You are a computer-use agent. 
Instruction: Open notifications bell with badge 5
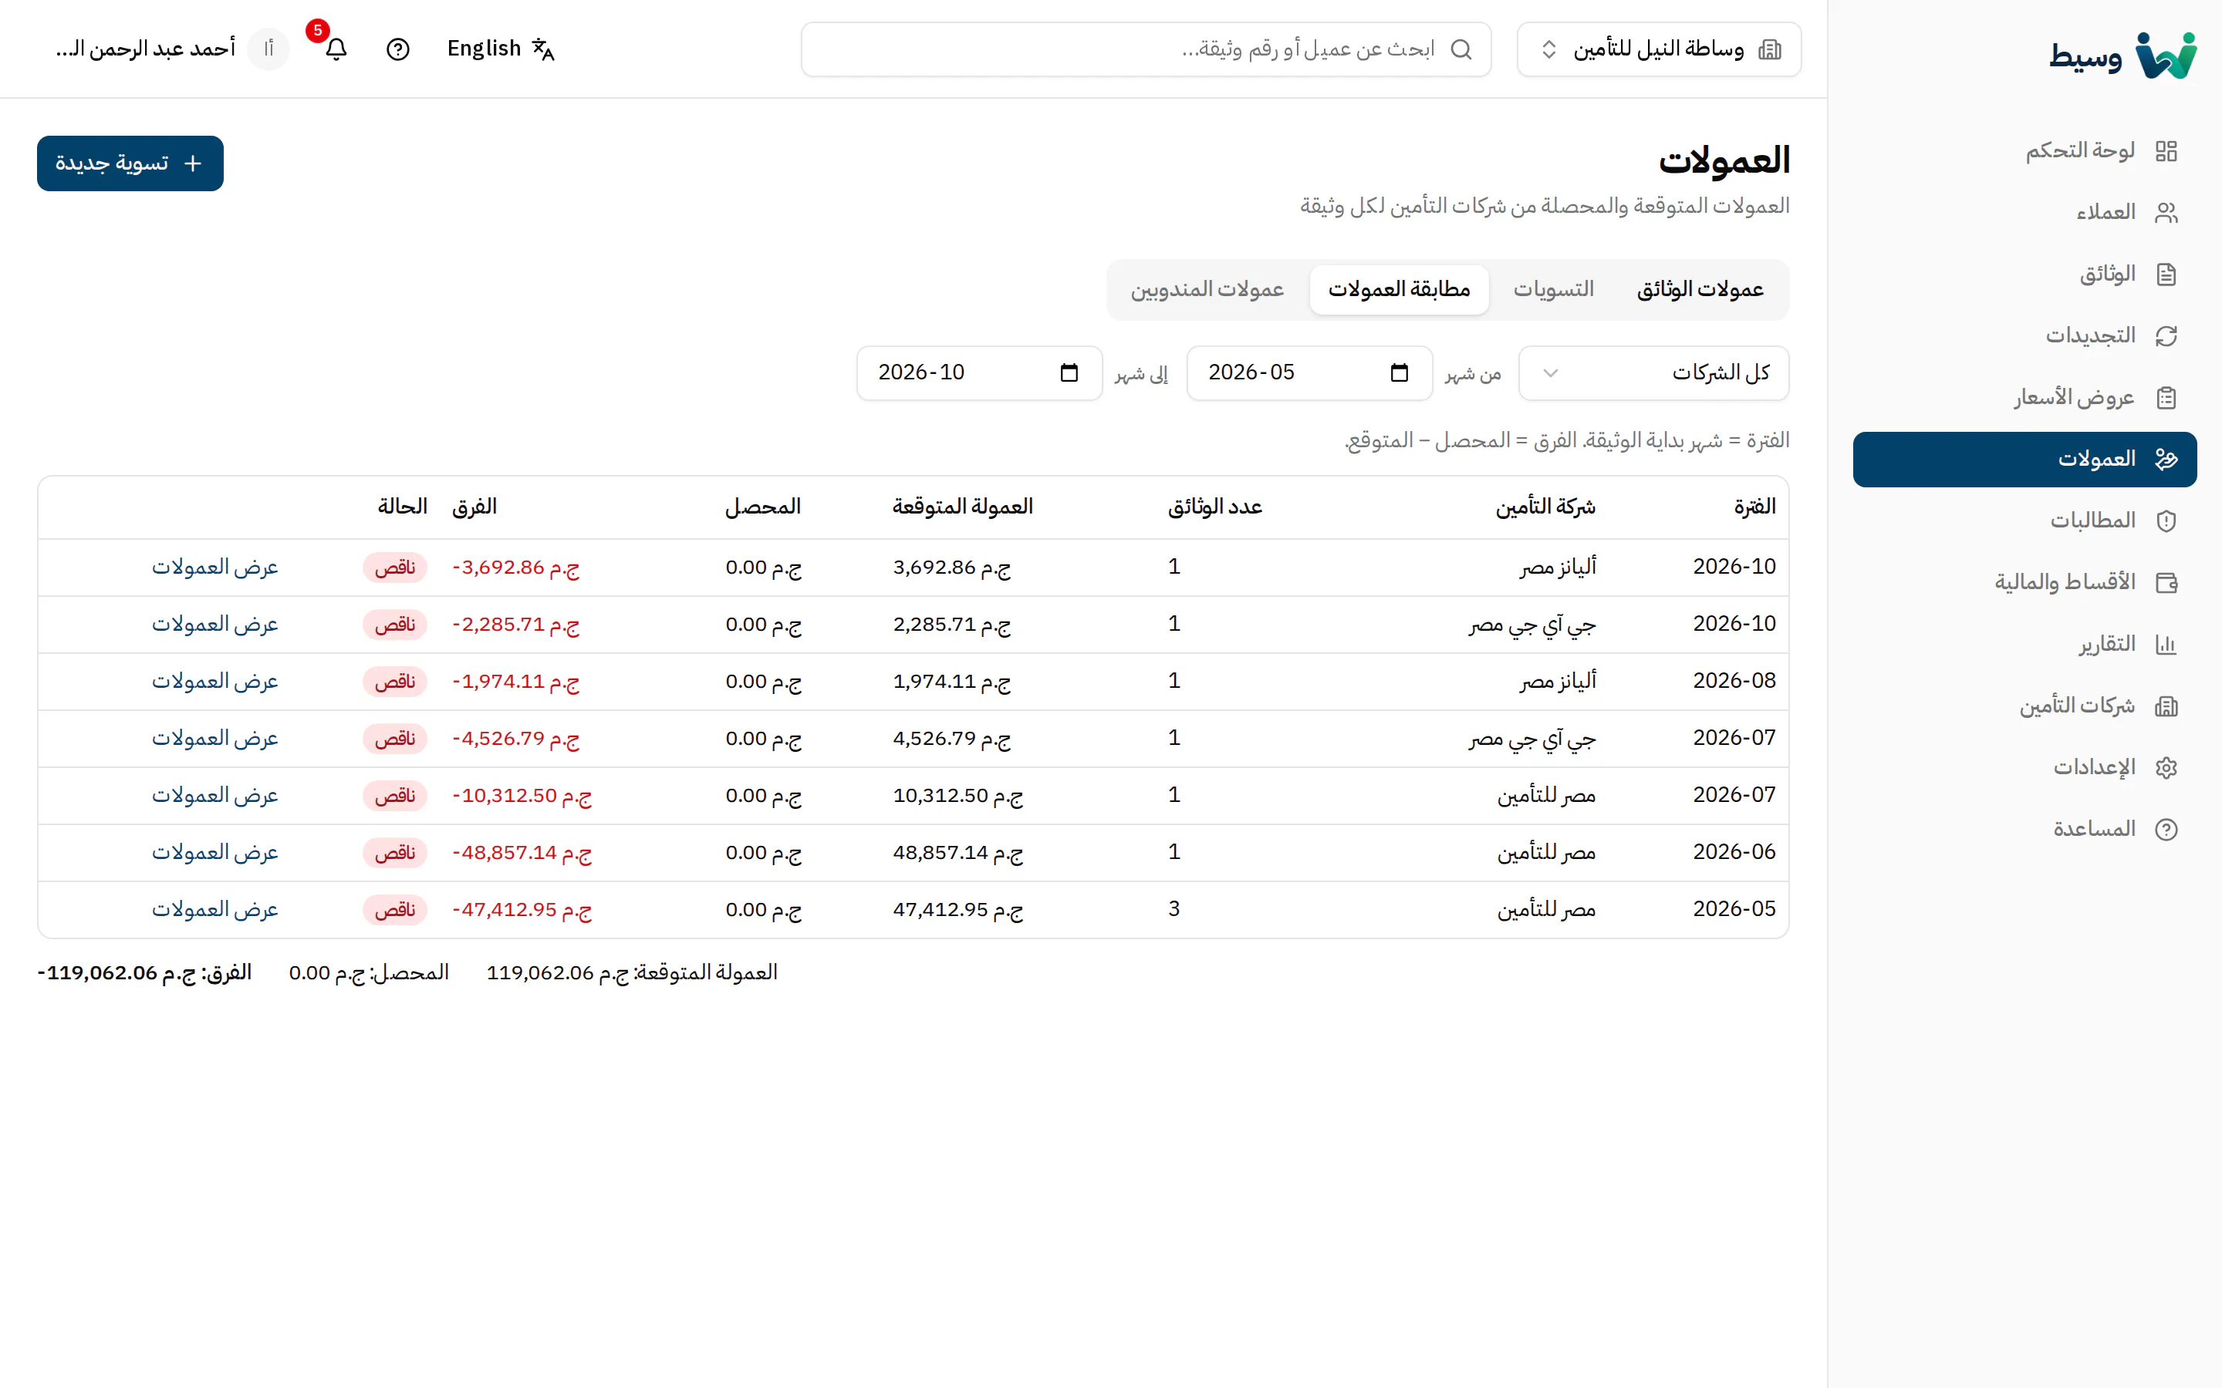pos(336,49)
